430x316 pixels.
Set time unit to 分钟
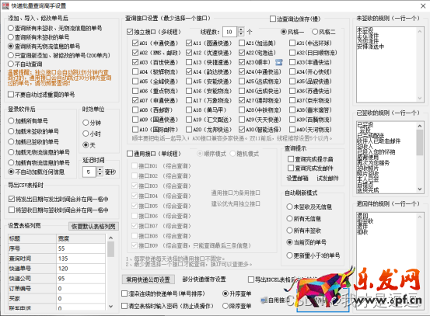click(x=92, y=123)
